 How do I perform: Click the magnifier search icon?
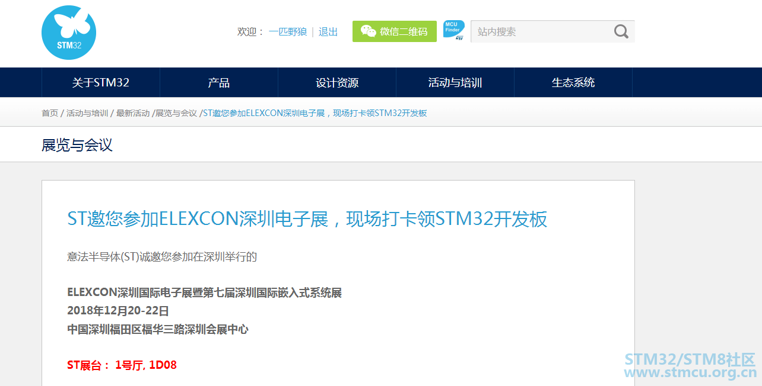click(621, 31)
